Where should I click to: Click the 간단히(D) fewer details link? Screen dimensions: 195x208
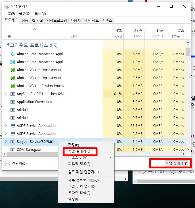19,163
